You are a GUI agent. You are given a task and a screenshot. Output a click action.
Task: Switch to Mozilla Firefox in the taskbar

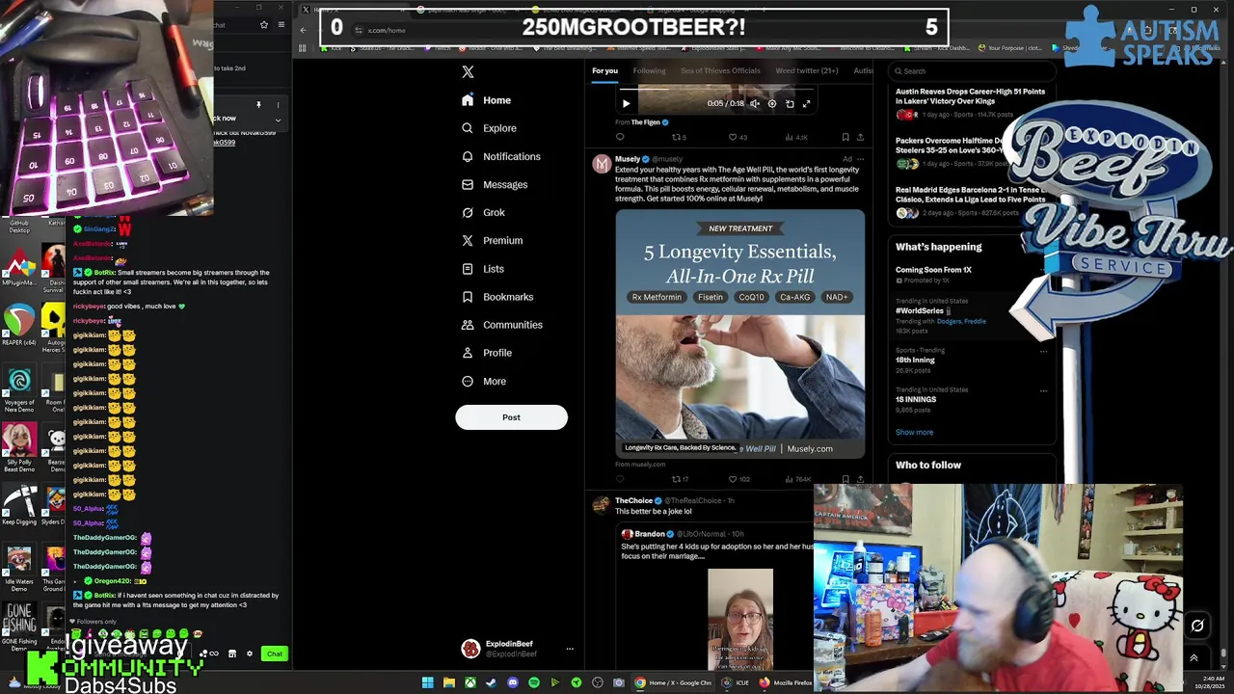pyautogui.click(x=786, y=682)
